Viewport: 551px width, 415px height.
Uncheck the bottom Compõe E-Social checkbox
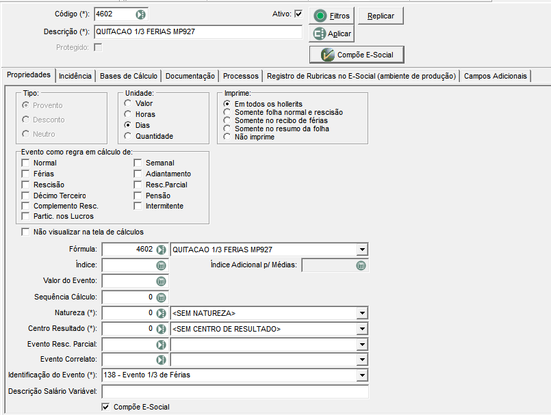tap(105, 407)
